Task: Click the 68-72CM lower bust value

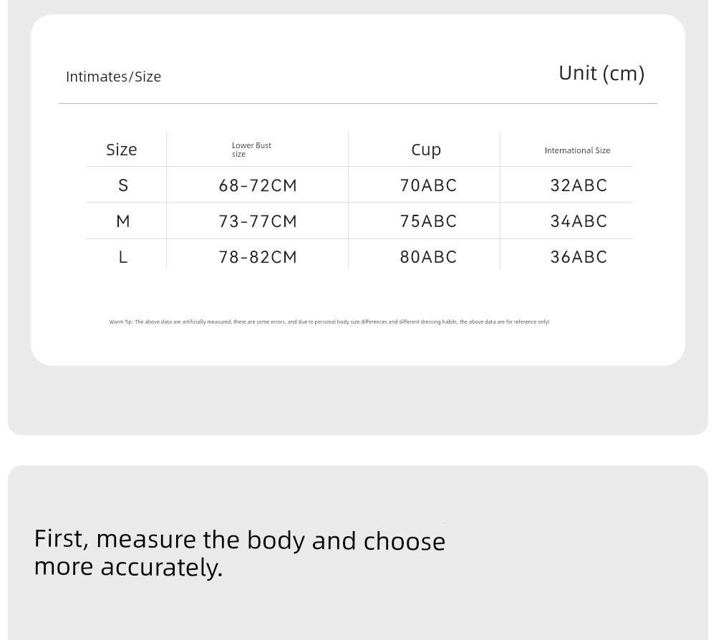Action: (258, 185)
